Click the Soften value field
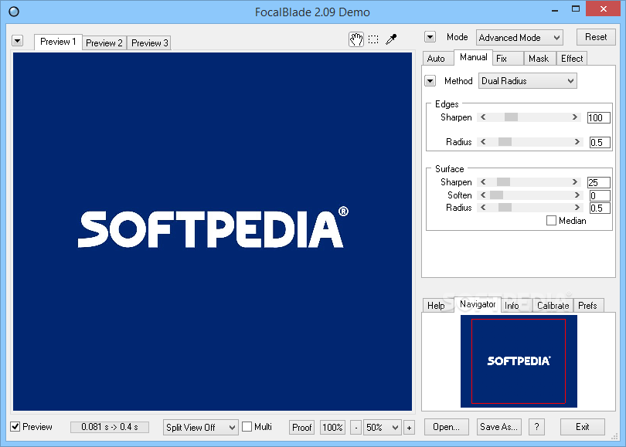 (600, 195)
